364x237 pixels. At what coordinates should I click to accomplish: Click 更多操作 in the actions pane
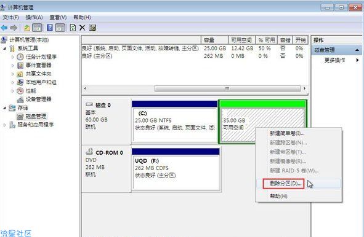coord(334,60)
